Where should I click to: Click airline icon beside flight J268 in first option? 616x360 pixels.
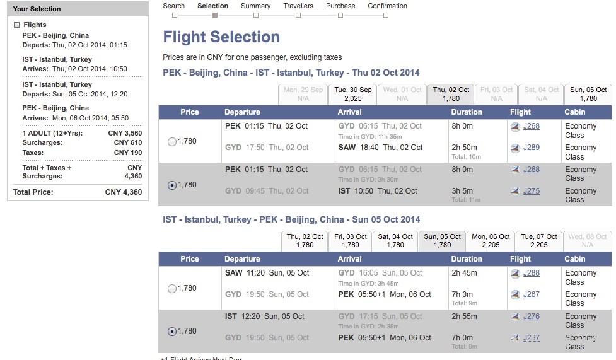[x=515, y=126]
